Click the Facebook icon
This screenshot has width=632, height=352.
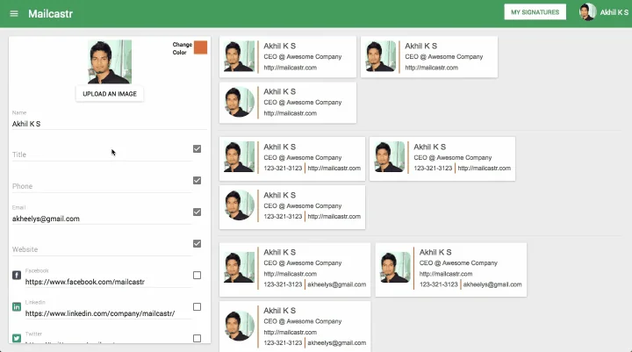tap(17, 276)
